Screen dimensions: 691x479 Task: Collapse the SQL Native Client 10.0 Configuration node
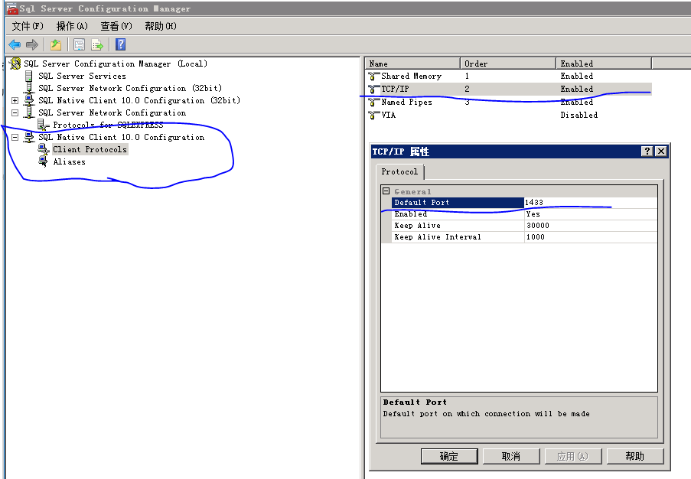point(15,138)
